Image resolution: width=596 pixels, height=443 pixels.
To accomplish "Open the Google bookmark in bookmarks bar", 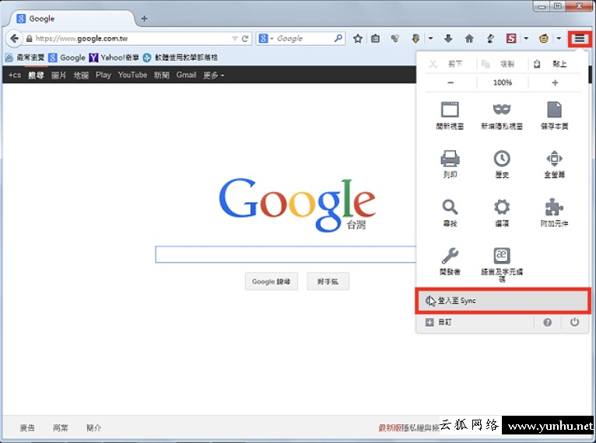I will pyautogui.click(x=67, y=58).
